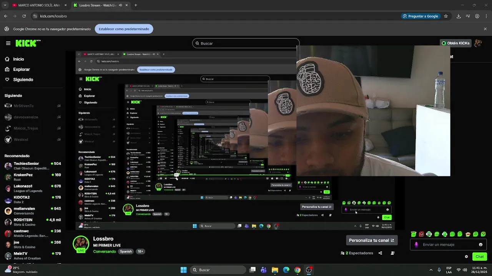Select the angel halo emote
This screenshot has height=276, width=492.
pos(414,234)
